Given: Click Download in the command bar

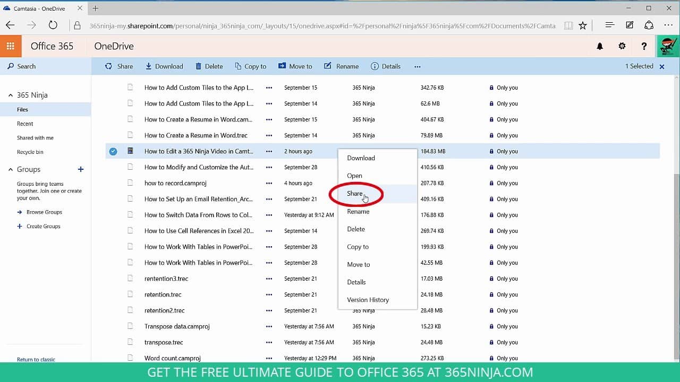Looking at the screenshot, I should (164, 66).
